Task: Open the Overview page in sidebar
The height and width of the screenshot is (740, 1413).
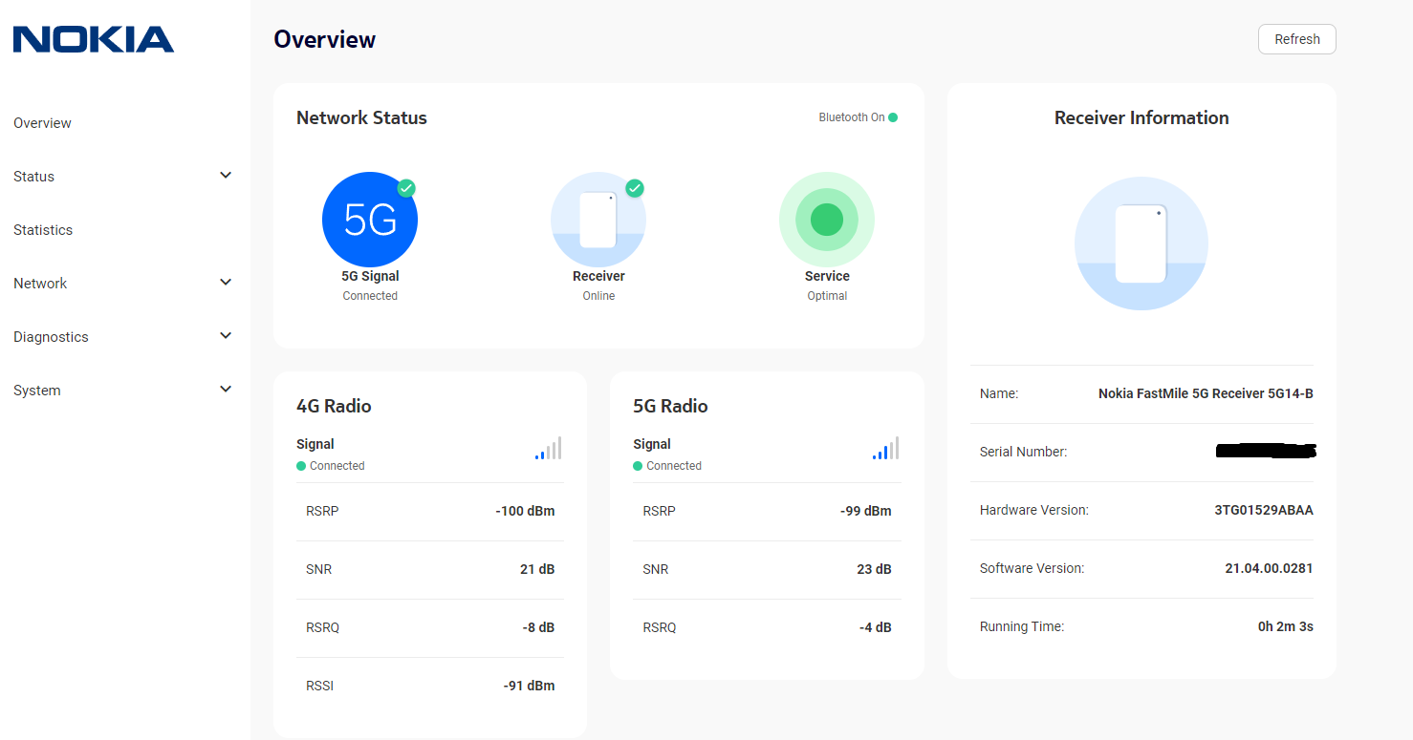Action: [42, 123]
